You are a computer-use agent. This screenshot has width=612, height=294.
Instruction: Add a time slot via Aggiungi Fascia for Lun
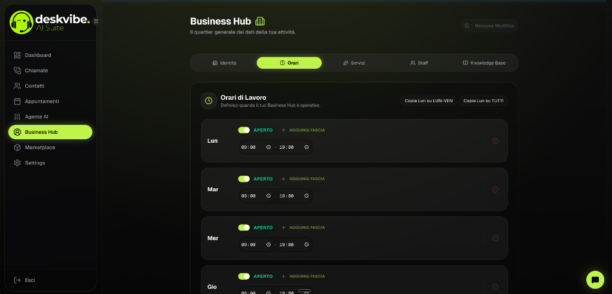click(303, 130)
